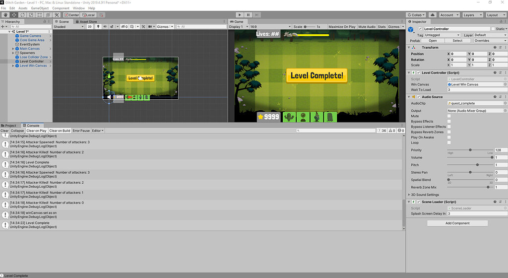Viewport: 508px width, 278px height.
Task: Select the Rect tool
Action: (39, 15)
